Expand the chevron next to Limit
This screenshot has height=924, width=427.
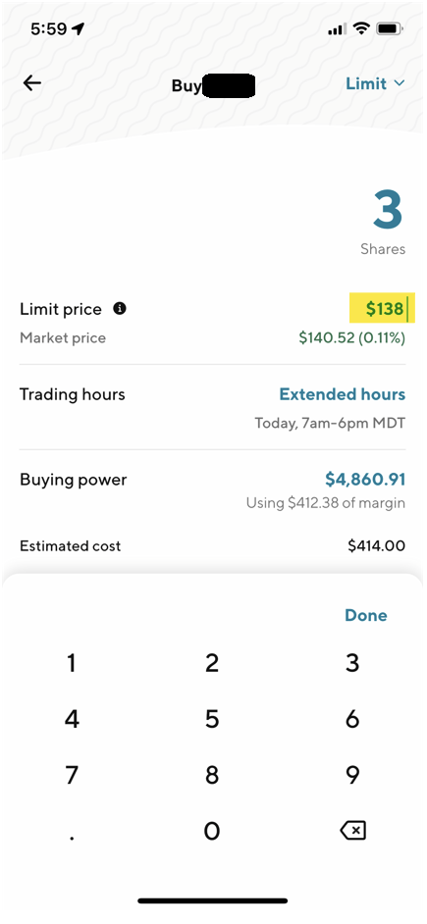coord(400,83)
